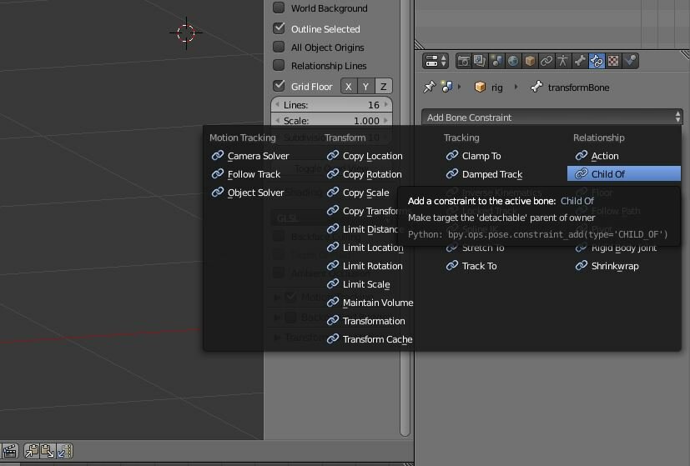Image resolution: width=690 pixels, height=466 pixels.
Task: Enable the All Object Origins checkbox
Action: click(279, 47)
